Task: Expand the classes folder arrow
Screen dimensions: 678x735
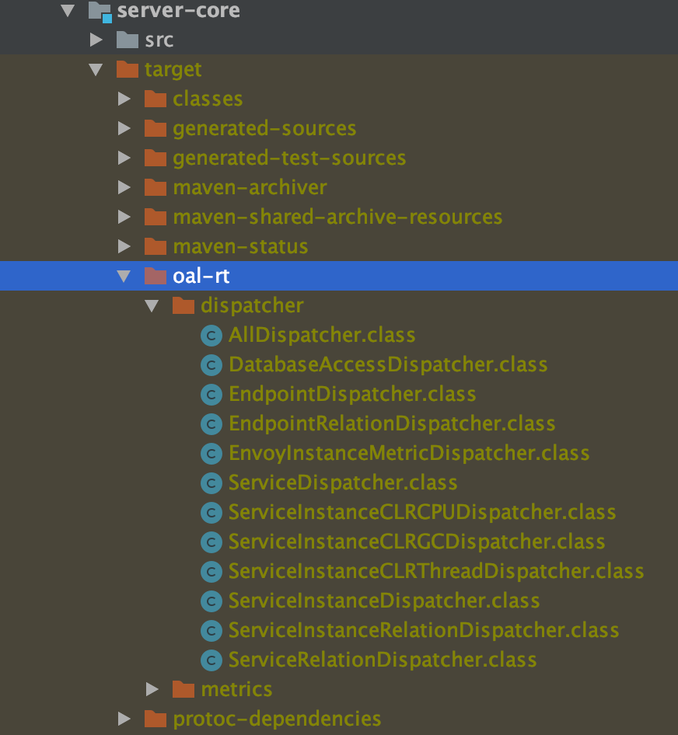Action: (x=124, y=99)
